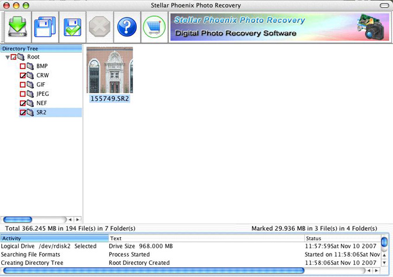Click the multiple floppy disks save icon
This screenshot has width=393, height=277.
point(45,27)
